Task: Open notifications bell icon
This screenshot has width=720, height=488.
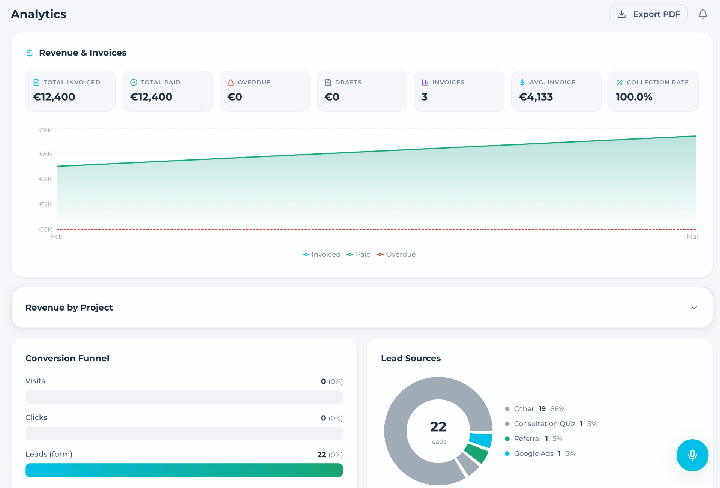Action: pyautogui.click(x=702, y=14)
